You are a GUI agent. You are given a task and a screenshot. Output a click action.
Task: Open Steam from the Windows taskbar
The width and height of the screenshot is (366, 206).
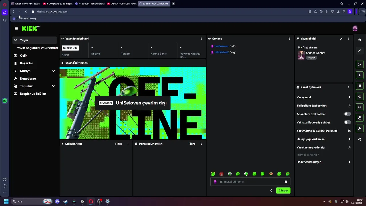click(65, 201)
